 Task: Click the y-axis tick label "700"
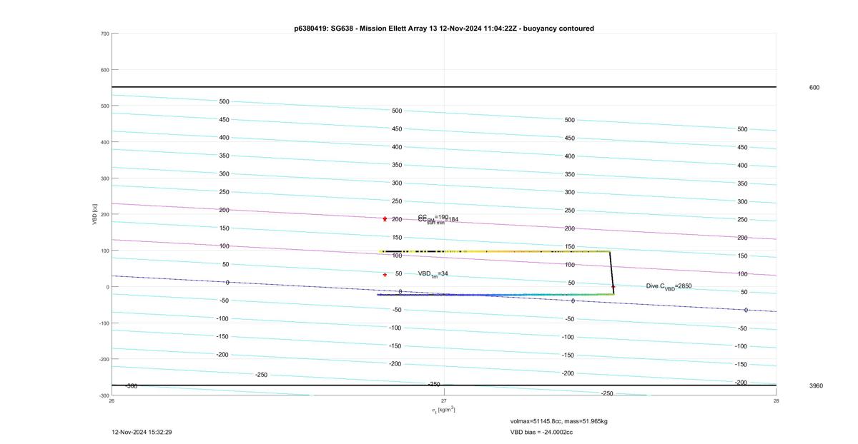(104, 34)
